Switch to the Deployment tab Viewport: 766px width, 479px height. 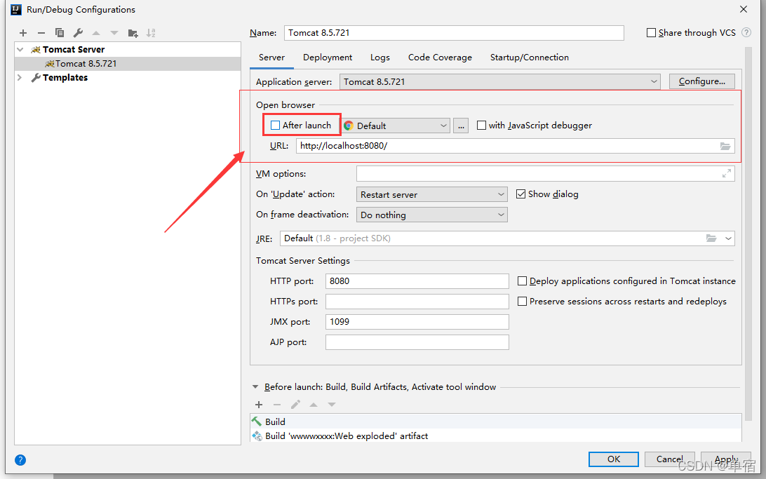tap(328, 58)
